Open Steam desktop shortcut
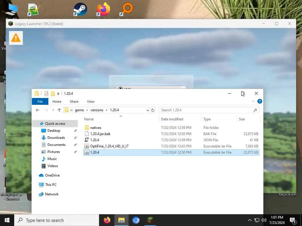Viewport: 302px width, 226px height. 80,9
